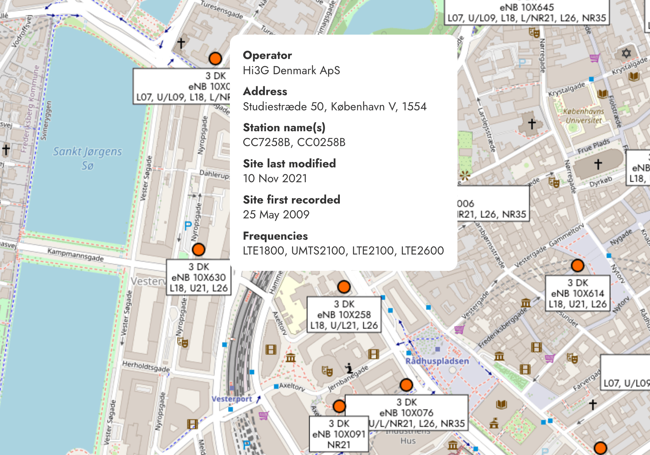Click the Københavns Universitet label
Image resolution: width=650 pixels, height=455 pixels.
[x=584, y=116]
